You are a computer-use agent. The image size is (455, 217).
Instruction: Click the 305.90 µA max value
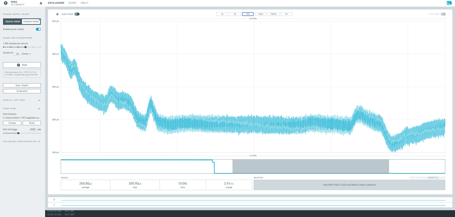134,184
